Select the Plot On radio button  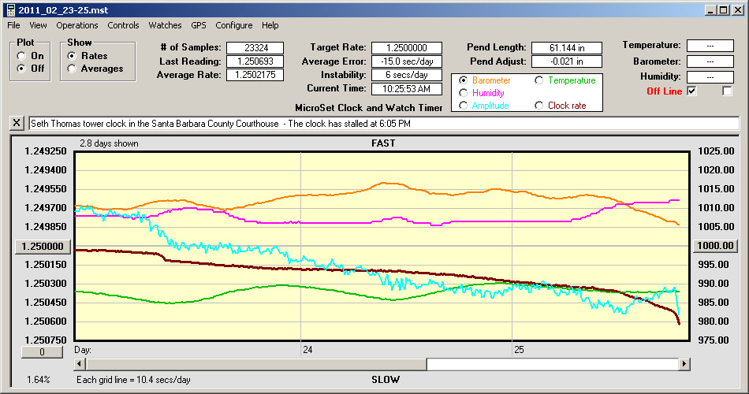tap(21, 56)
